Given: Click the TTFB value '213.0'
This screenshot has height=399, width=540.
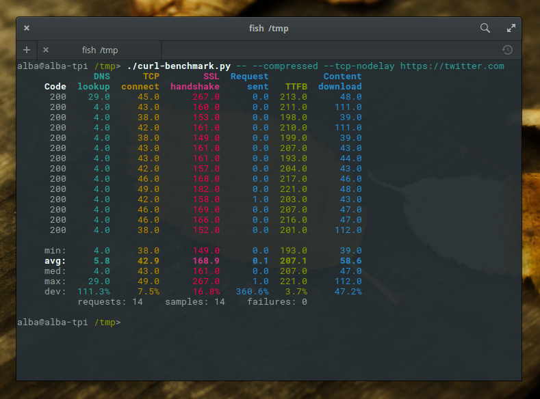Looking at the screenshot, I should [294, 97].
